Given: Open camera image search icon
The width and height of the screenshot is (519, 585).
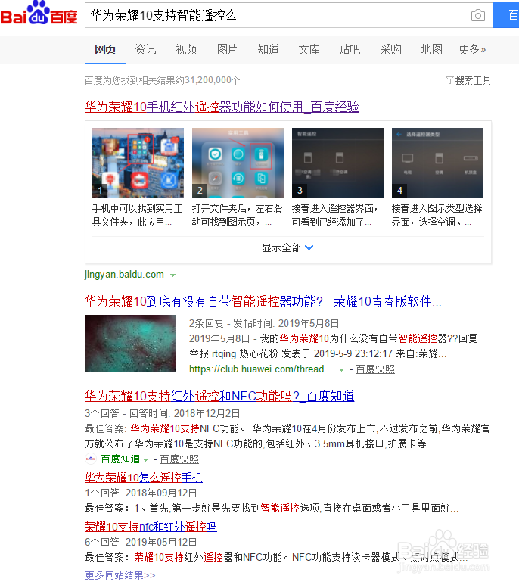Looking at the screenshot, I should 477,15.
